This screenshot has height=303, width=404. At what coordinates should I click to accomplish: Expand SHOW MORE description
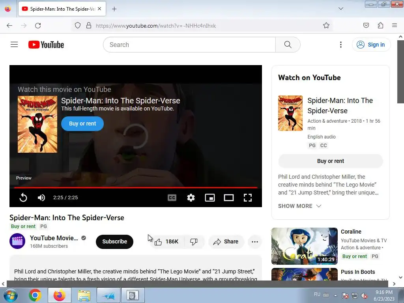click(x=300, y=206)
